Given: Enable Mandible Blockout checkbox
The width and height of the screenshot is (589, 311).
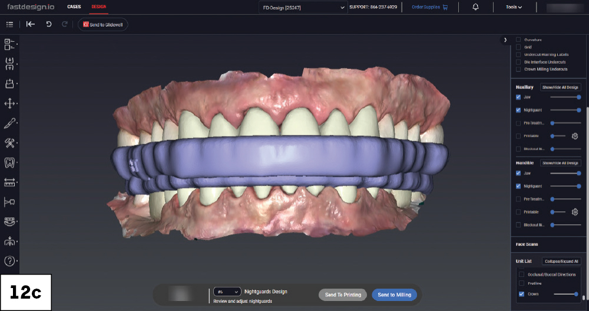Looking at the screenshot, I should click(x=518, y=225).
